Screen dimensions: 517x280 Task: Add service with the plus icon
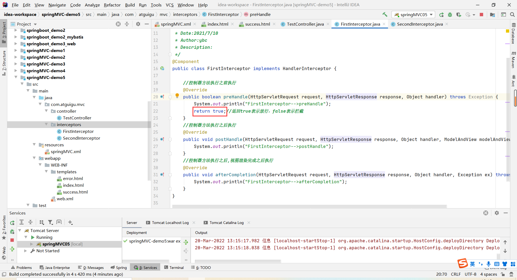(x=70, y=222)
